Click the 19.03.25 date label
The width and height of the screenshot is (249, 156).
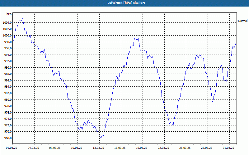pos(142,148)
